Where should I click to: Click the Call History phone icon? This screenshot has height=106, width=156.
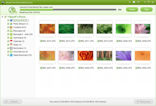click(x=11, y=38)
